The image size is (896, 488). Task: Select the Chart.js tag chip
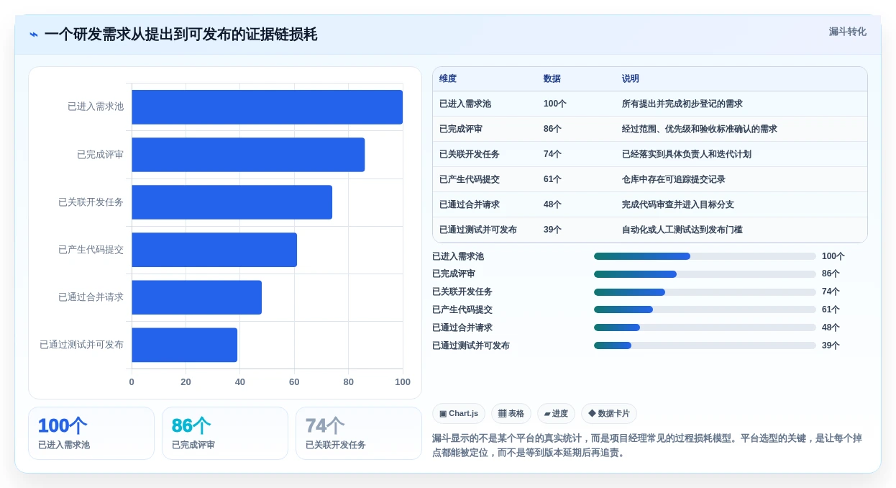tap(458, 413)
